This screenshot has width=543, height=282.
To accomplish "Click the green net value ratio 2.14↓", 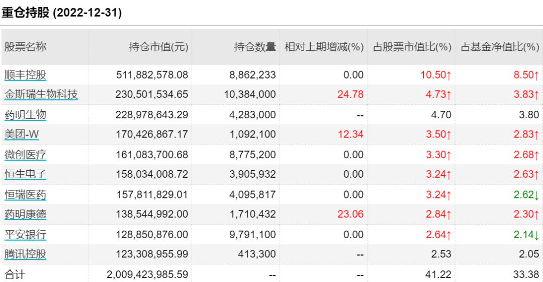I will (x=526, y=234).
